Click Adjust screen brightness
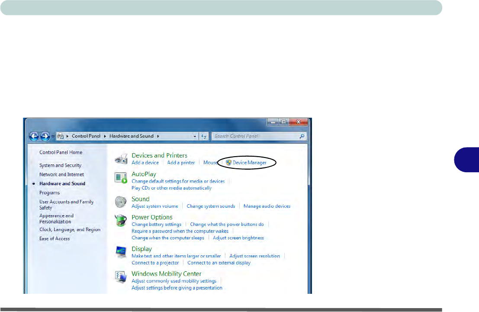This screenshot has height=312, width=479. pos(238,238)
